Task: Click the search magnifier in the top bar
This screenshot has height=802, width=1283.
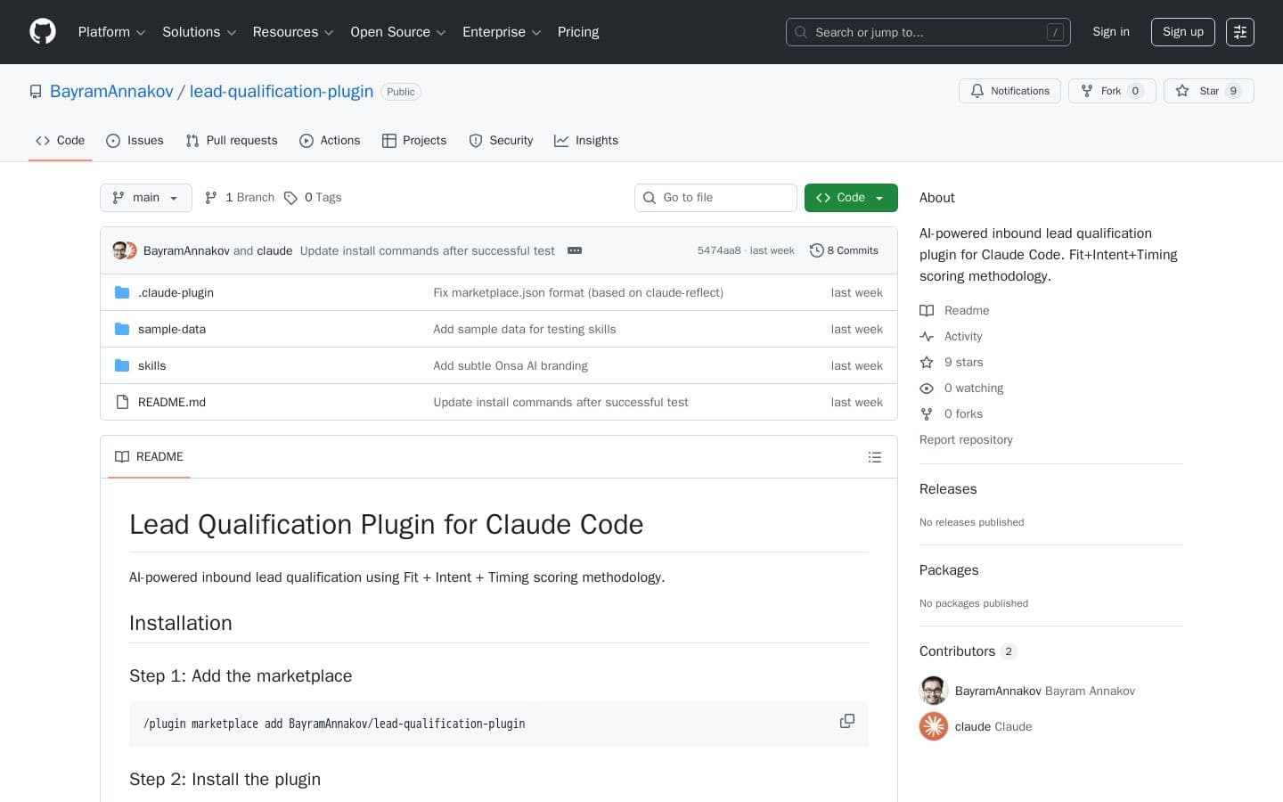Action: pos(800,32)
